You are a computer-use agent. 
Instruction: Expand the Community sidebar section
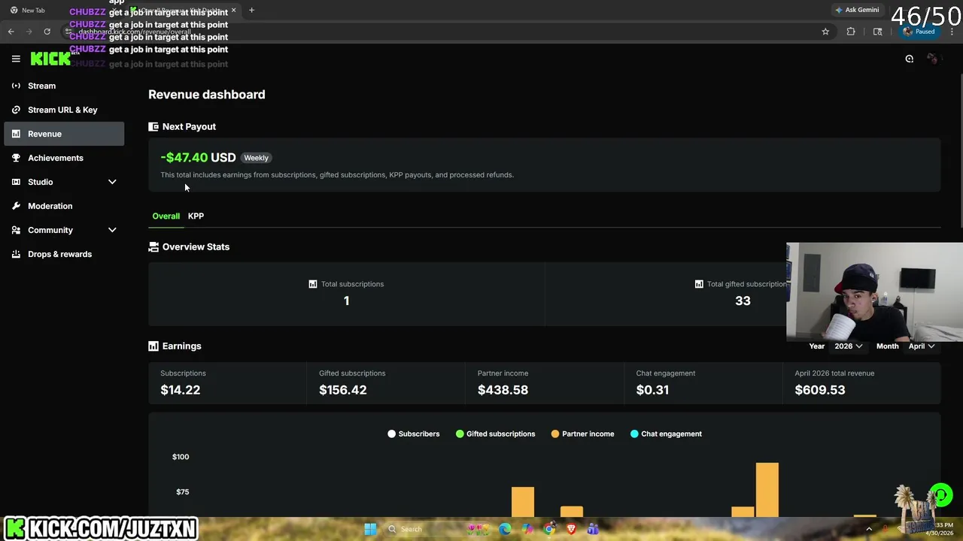(x=112, y=230)
